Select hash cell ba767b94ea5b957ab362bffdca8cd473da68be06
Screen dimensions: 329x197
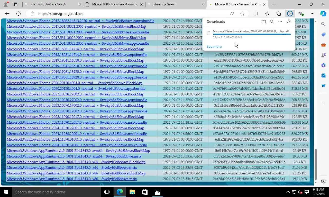[249, 88]
